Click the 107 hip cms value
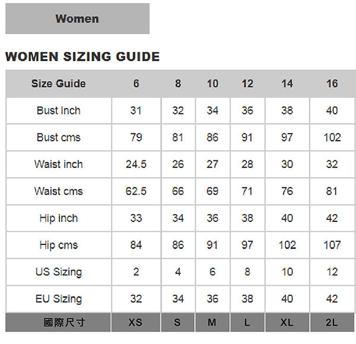This screenshot has width=356, height=344. [x=332, y=245]
